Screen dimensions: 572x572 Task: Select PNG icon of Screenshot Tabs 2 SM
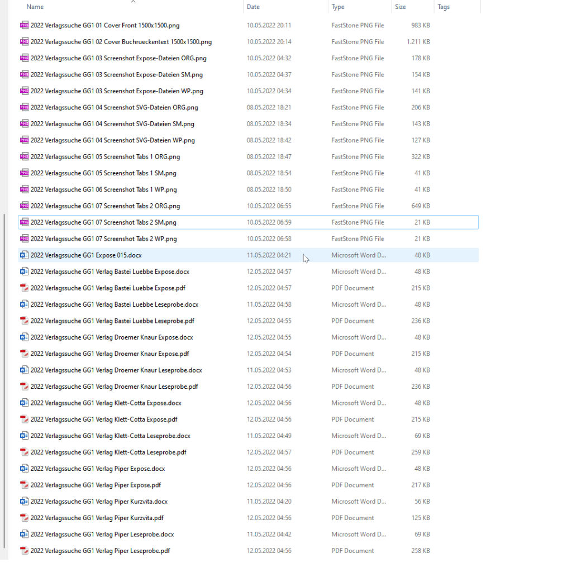(24, 222)
